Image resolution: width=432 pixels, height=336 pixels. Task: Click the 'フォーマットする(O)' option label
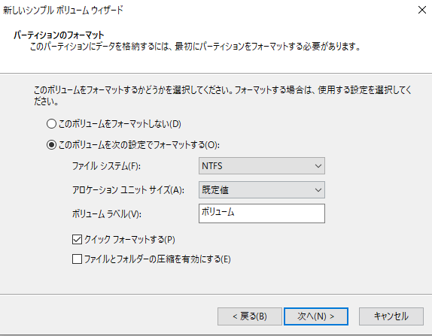click(x=139, y=145)
